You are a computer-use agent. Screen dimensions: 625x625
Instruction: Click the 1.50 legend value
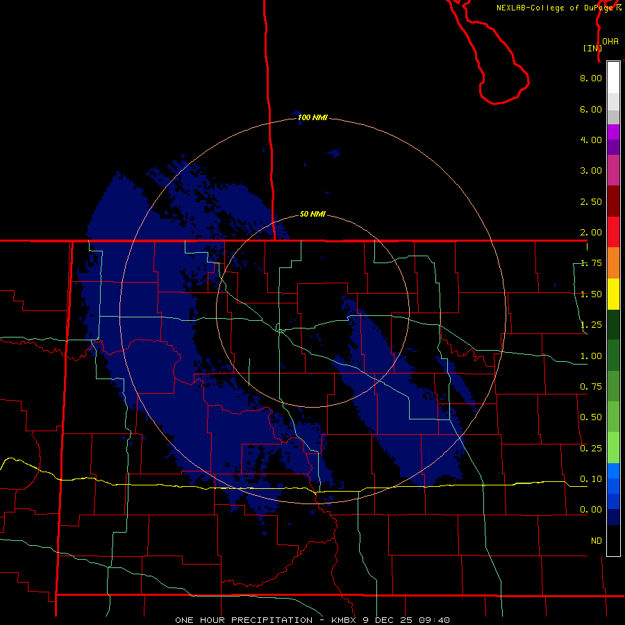pos(591,294)
